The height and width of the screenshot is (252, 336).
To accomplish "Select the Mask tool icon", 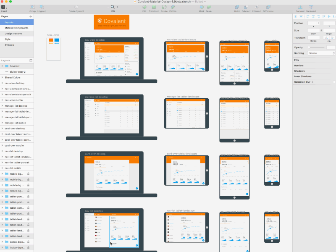I will [201, 7].
